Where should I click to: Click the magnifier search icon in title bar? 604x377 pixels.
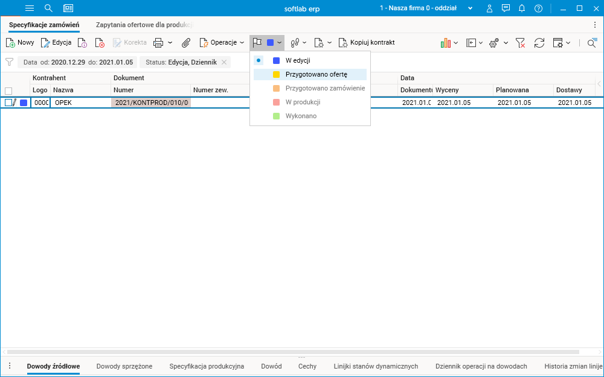click(48, 8)
